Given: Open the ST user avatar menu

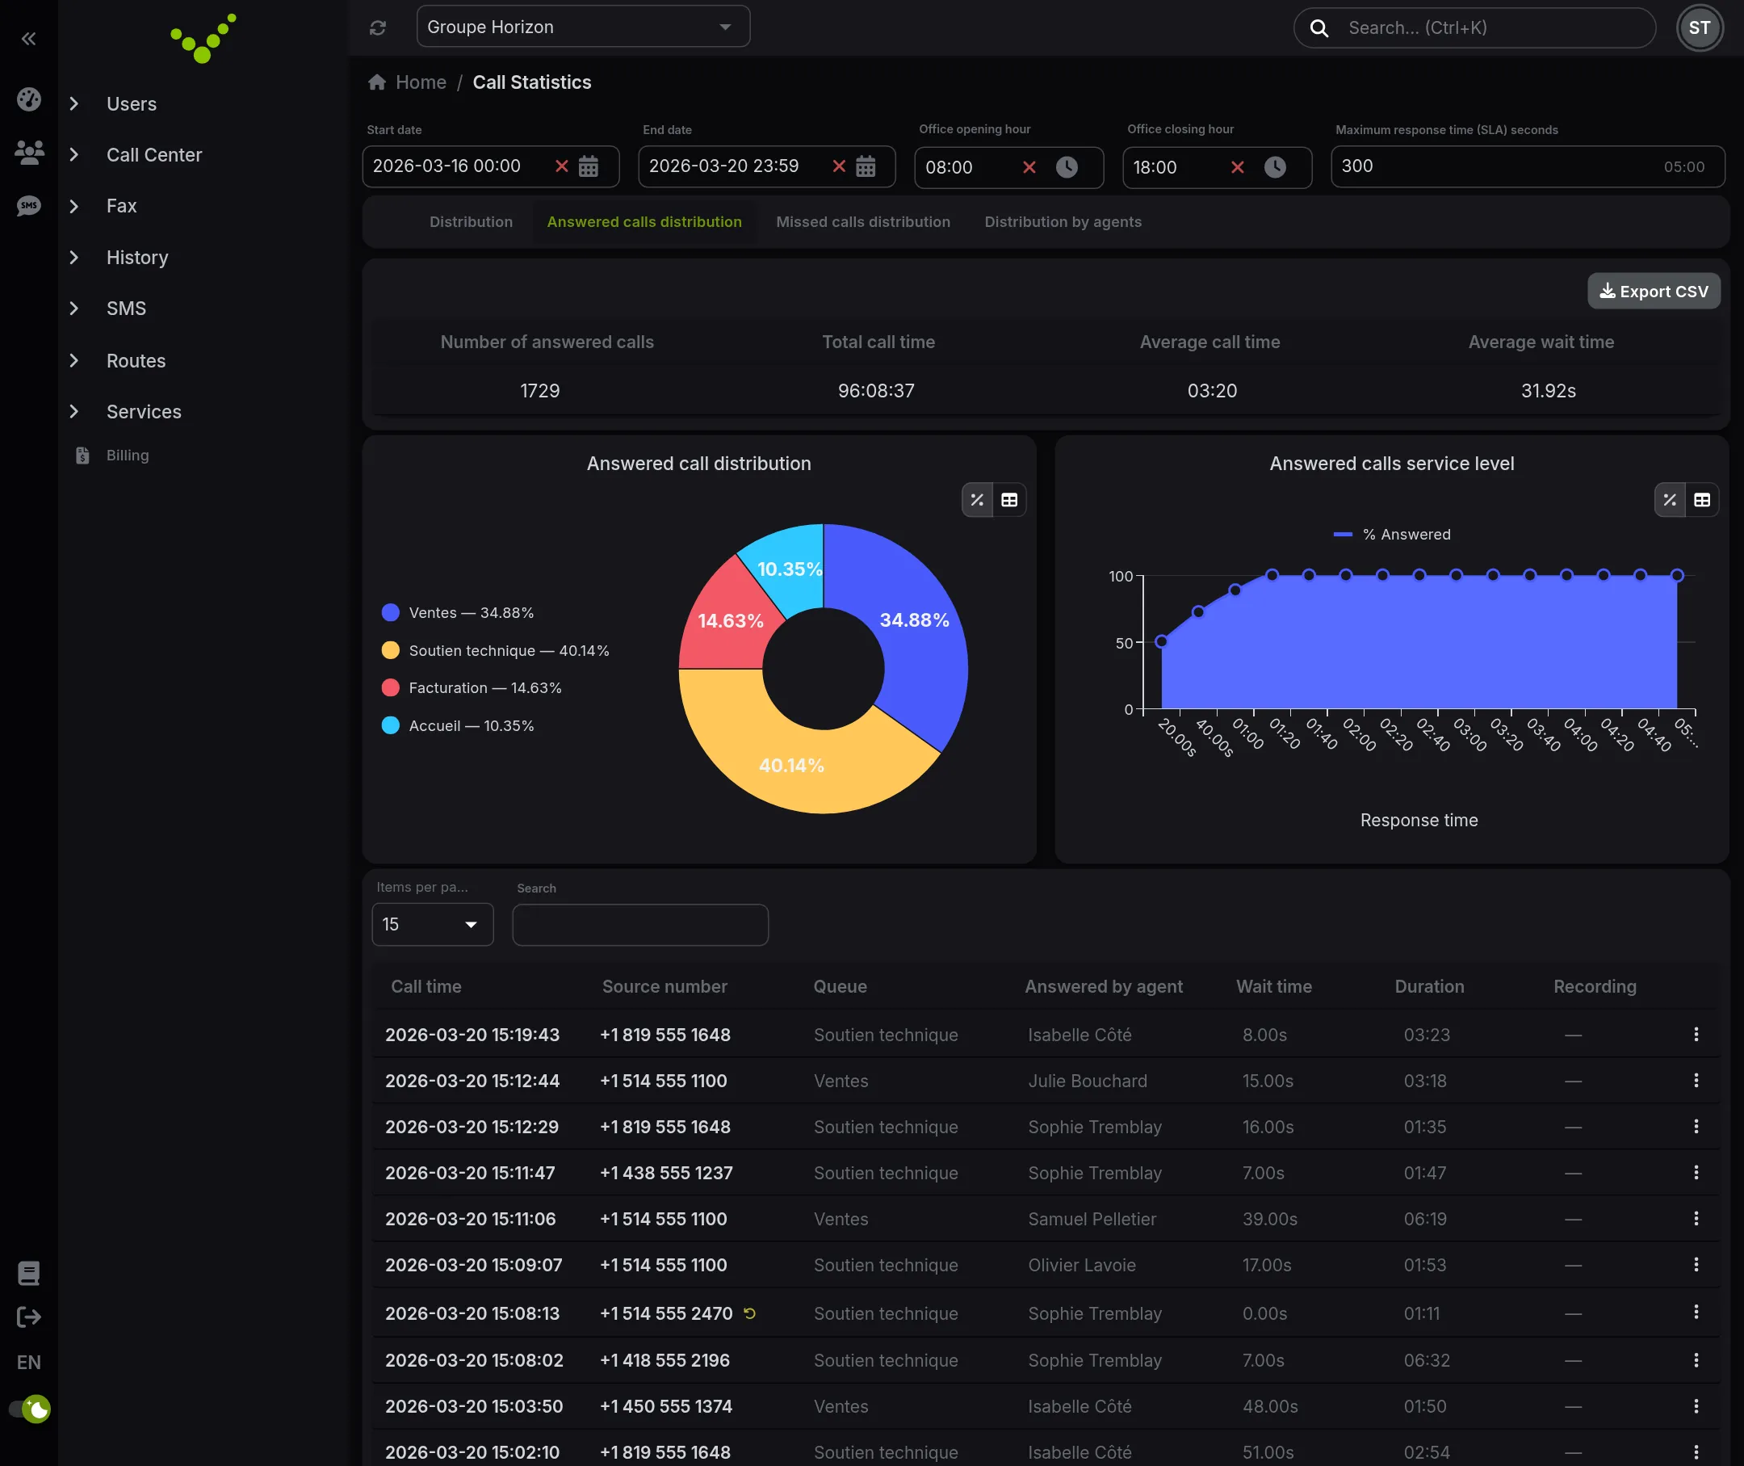Looking at the screenshot, I should tap(1700, 27).
